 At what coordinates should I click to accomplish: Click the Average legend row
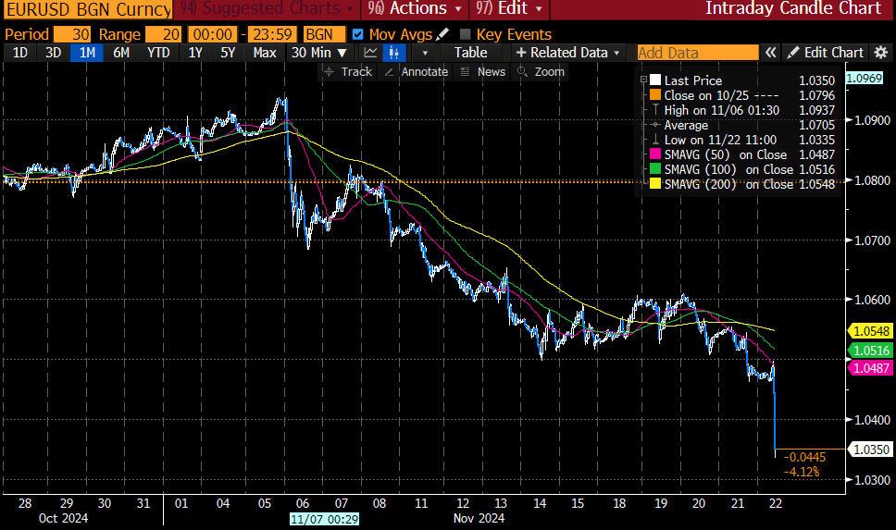point(741,125)
